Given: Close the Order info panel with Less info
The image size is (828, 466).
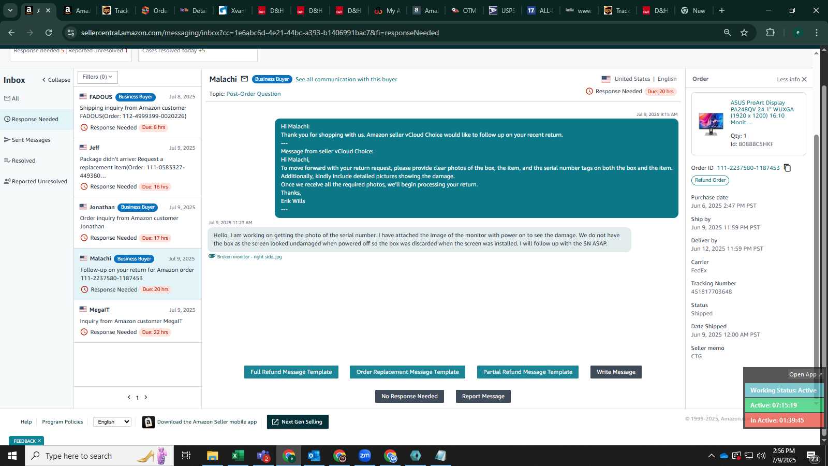Looking at the screenshot, I should pyautogui.click(x=792, y=79).
